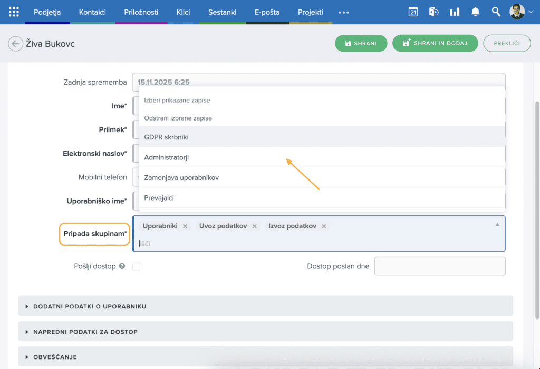The height and width of the screenshot is (369, 540).
Task: Click the Prekliči button
Action: click(507, 43)
